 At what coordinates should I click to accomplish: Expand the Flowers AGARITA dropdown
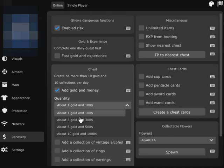pos(177,140)
